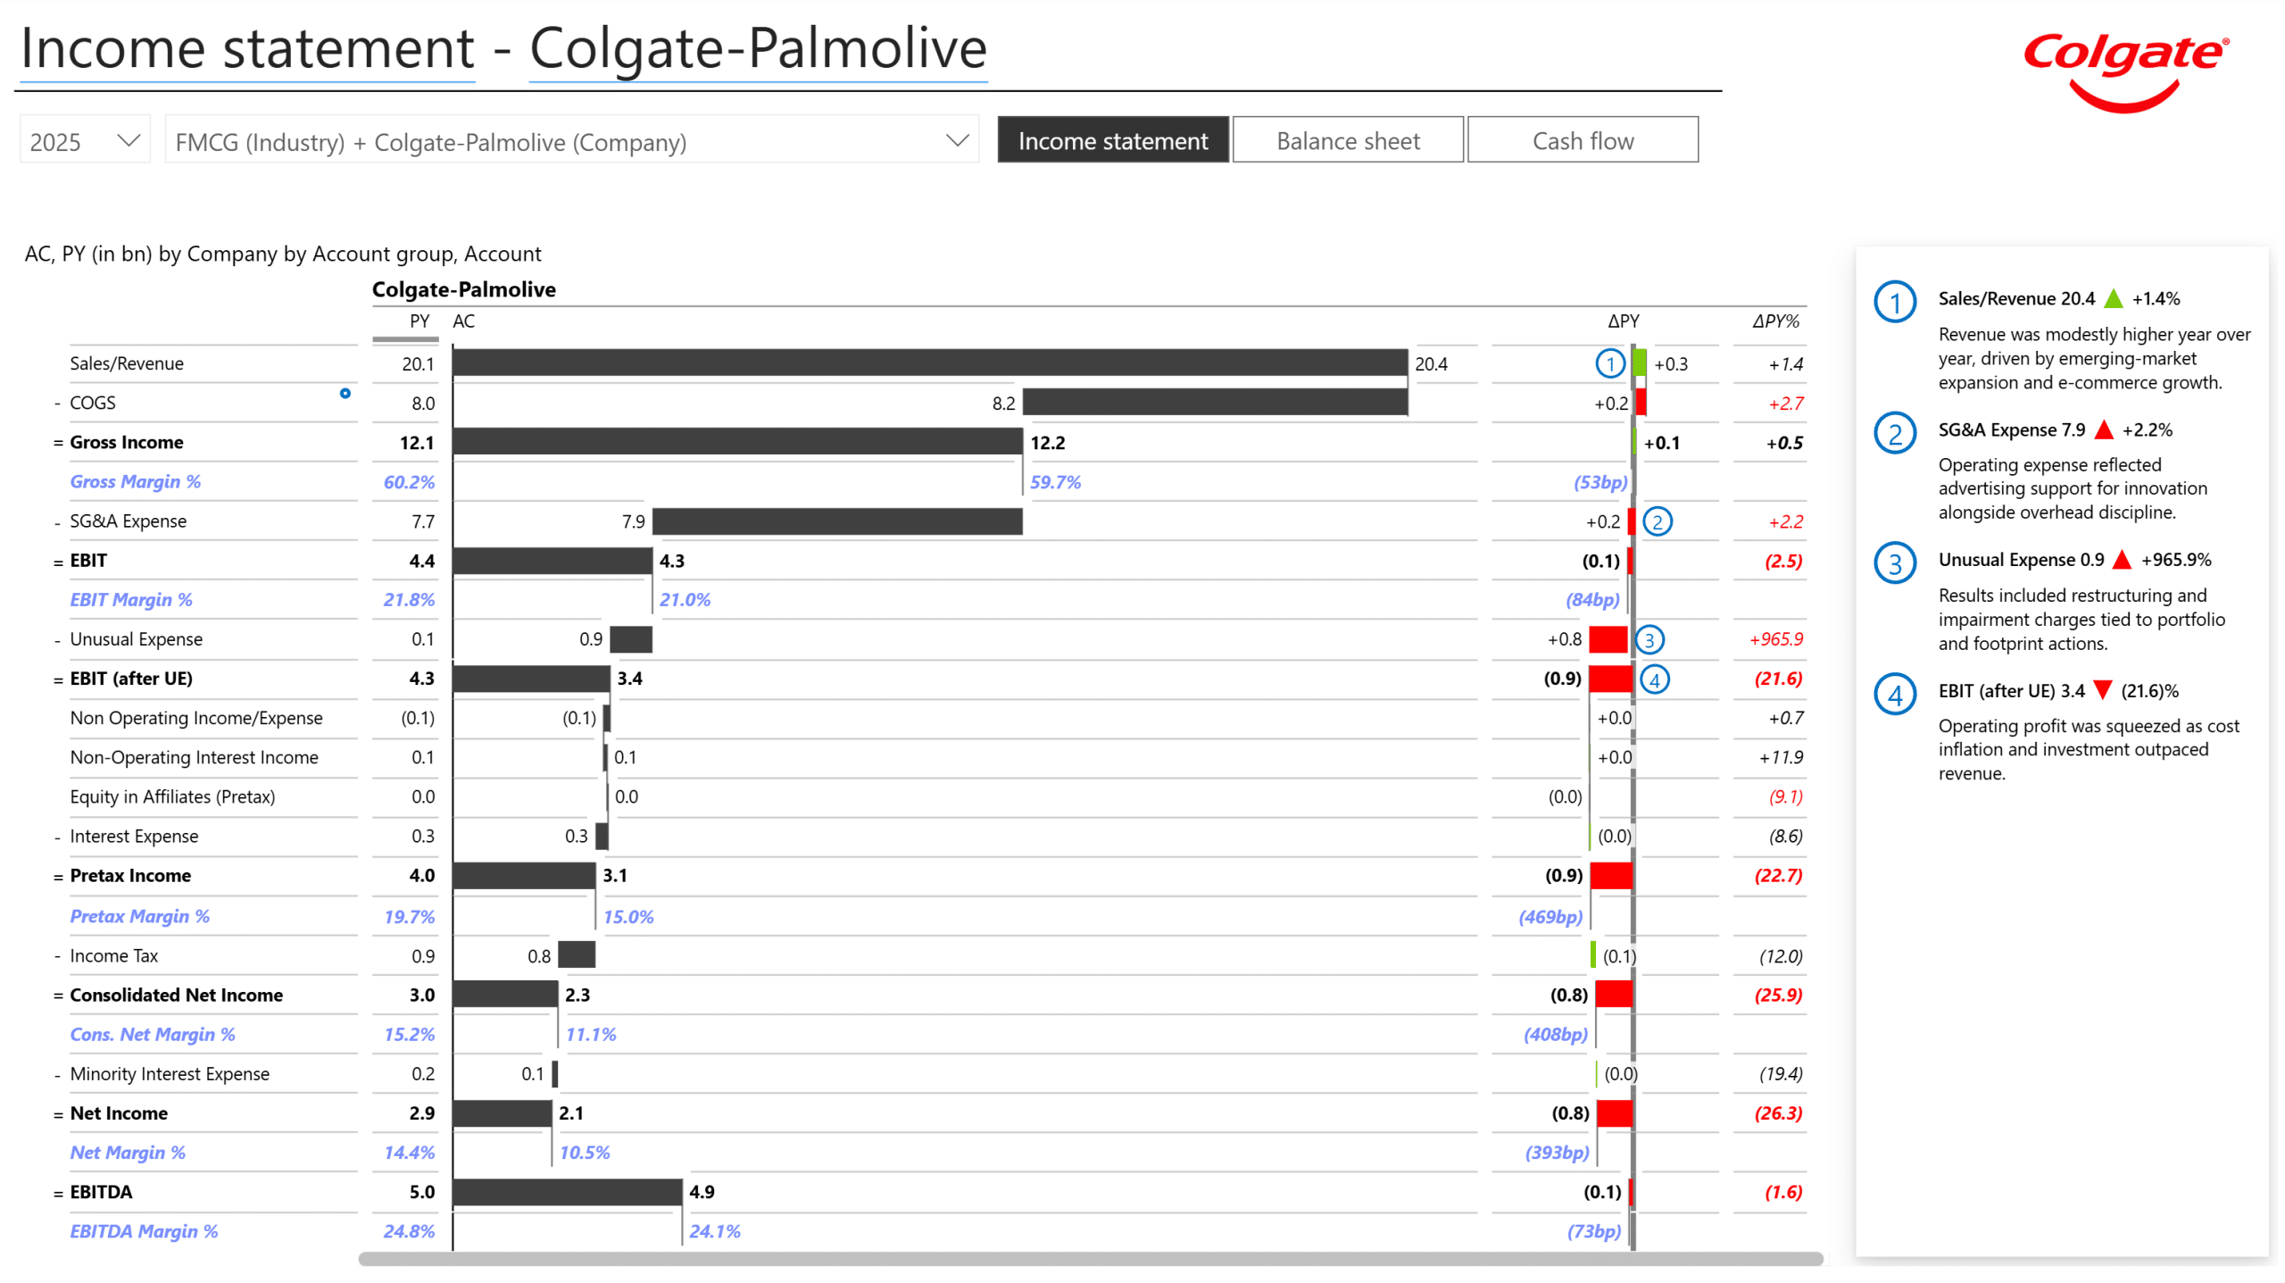The height and width of the screenshot is (1283, 2285).
Task: Select numbered circle 3 in comments panel
Action: 1894,563
